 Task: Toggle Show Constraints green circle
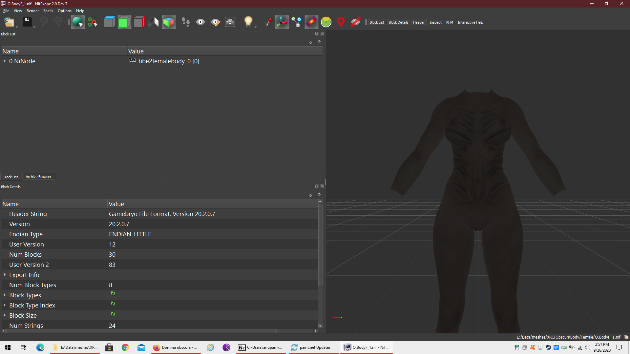click(x=326, y=22)
